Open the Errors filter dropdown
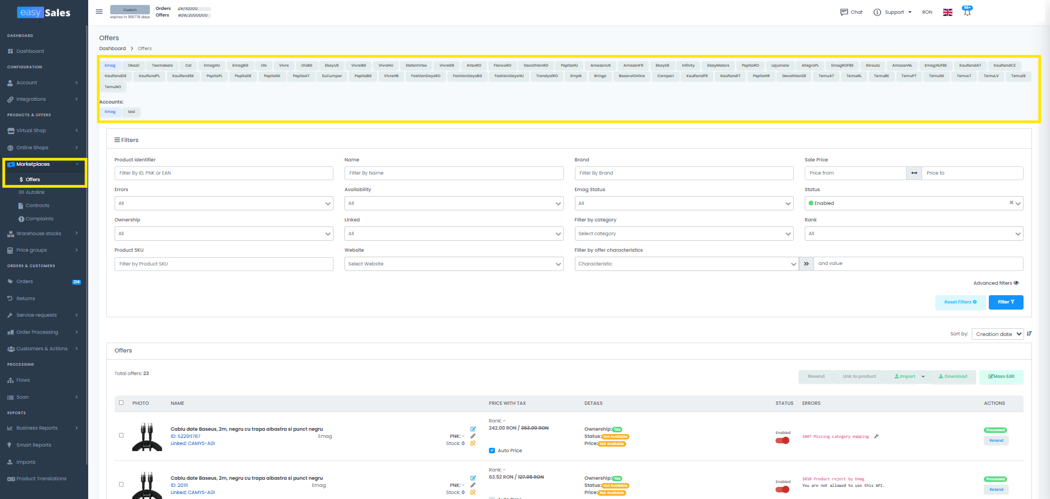This screenshot has height=499, width=1050. (224, 203)
